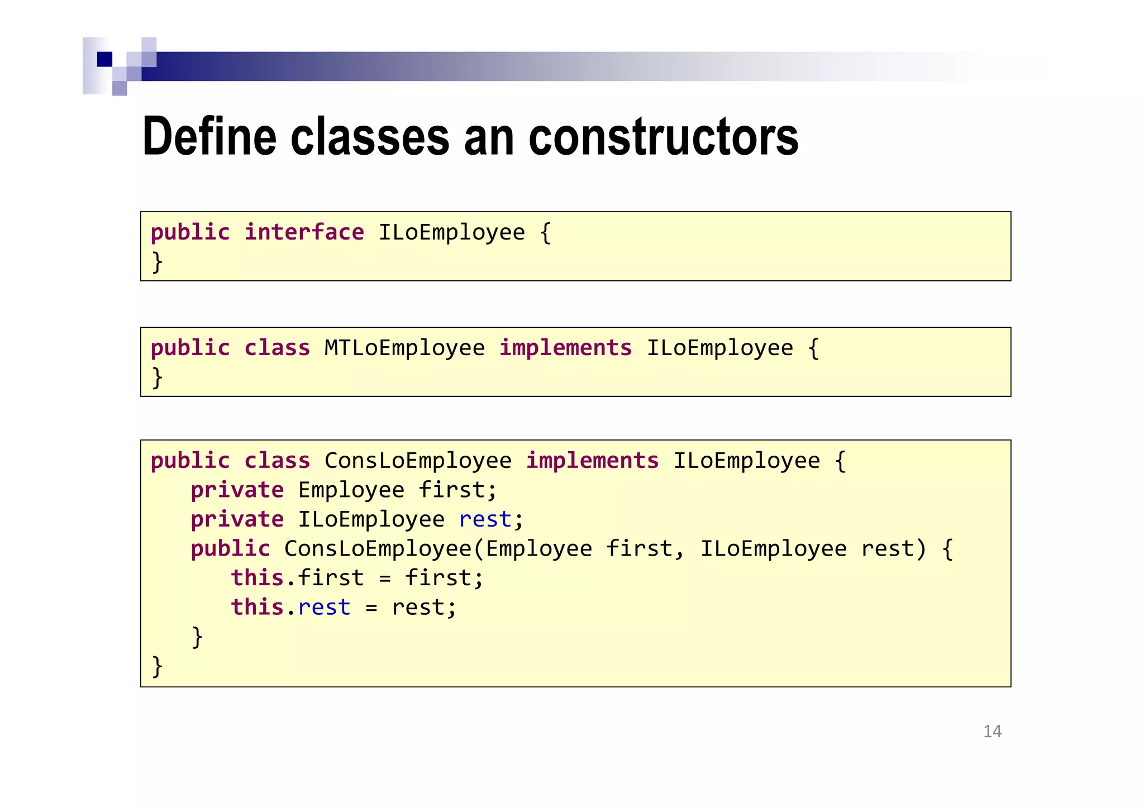The width and height of the screenshot is (1144, 808).
Task: Click the line 'public class MTLoEmployee implements ILoEmployee {'
Action: 485,348
